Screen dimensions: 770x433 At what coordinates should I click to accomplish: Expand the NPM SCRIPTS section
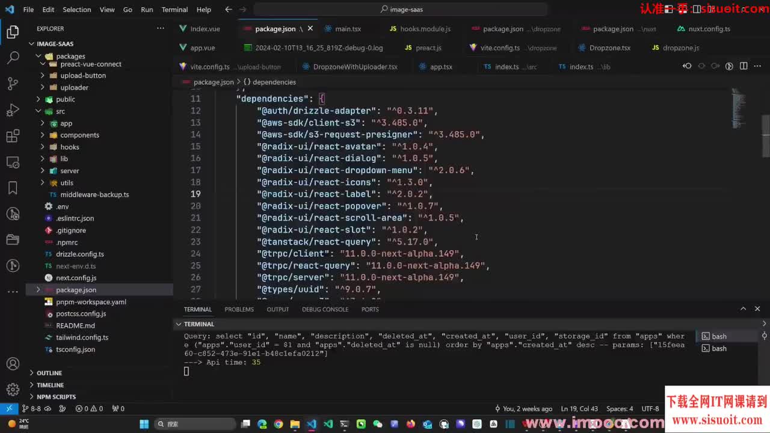[99, 397]
